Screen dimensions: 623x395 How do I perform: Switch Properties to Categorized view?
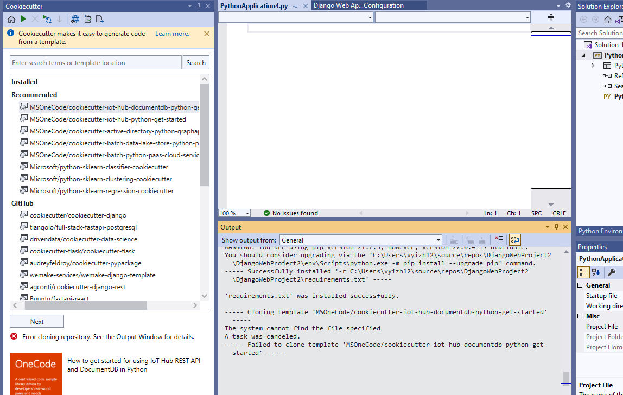click(x=583, y=272)
